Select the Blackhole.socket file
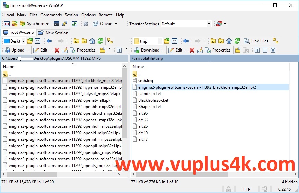Viewport: 299px width, 193px height. pyautogui.click(x=153, y=100)
